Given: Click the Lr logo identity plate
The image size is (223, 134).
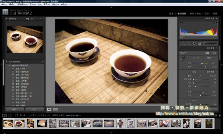Looking at the screenshot, I should 5,12.
